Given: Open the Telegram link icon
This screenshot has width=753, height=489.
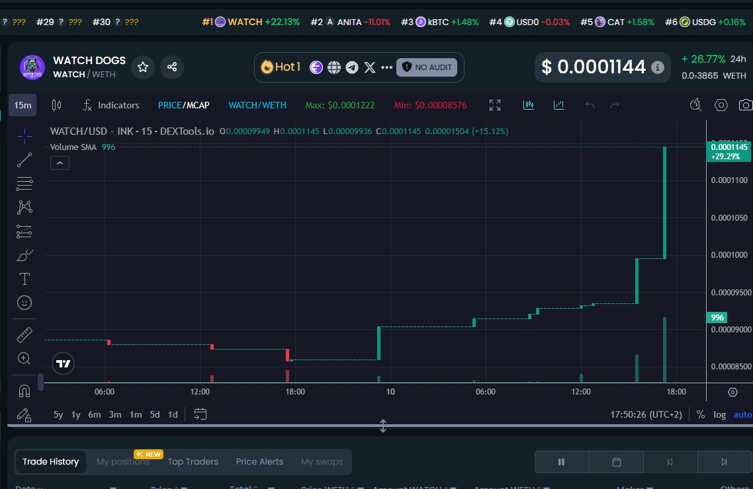Looking at the screenshot, I should pyautogui.click(x=352, y=67).
